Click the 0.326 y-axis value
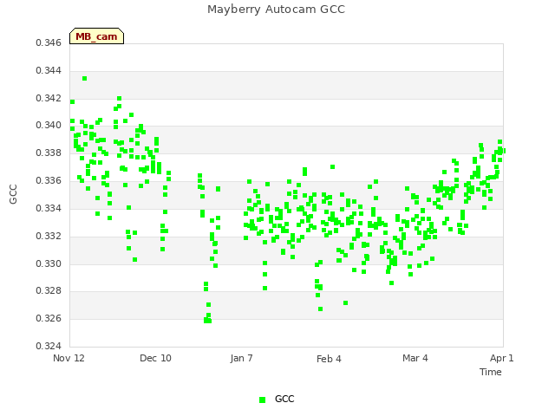The width and height of the screenshot is (555, 416). (49, 318)
